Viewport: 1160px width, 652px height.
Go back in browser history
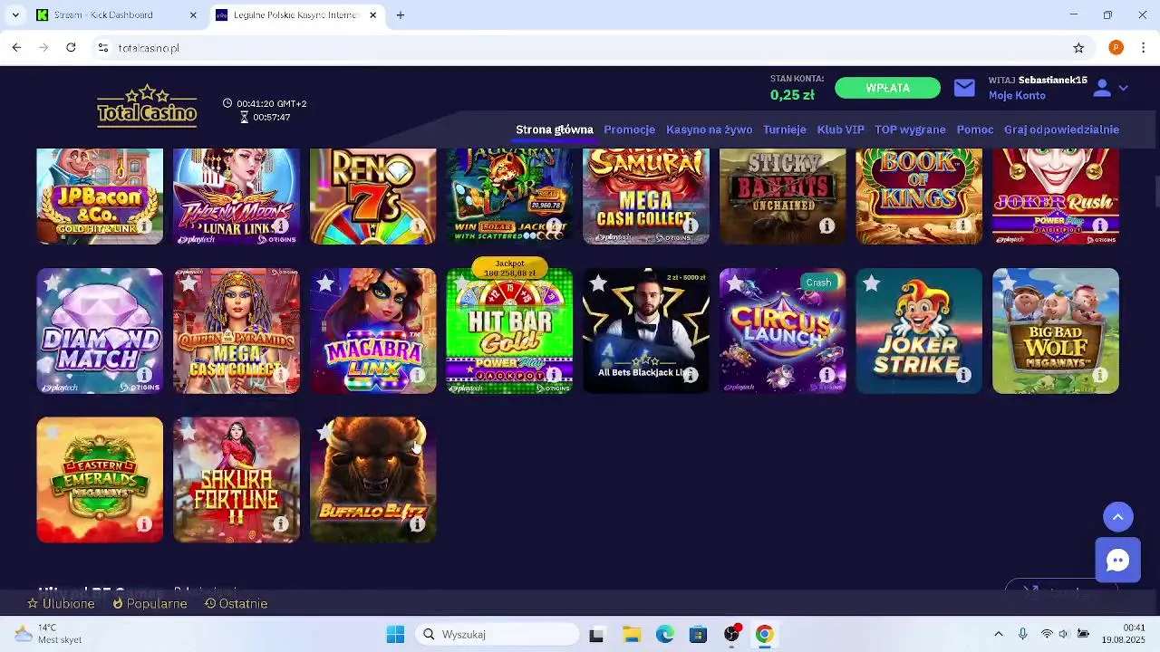pyautogui.click(x=16, y=48)
